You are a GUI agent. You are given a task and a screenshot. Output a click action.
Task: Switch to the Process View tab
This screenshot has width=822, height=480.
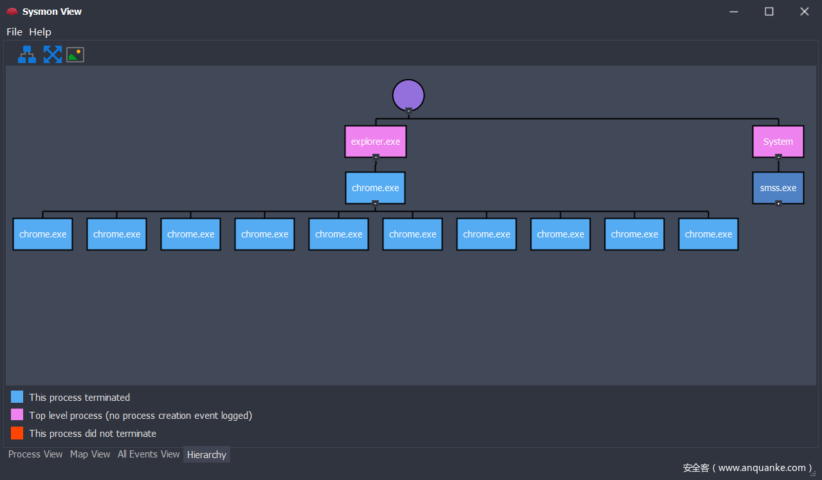tap(35, 454)
